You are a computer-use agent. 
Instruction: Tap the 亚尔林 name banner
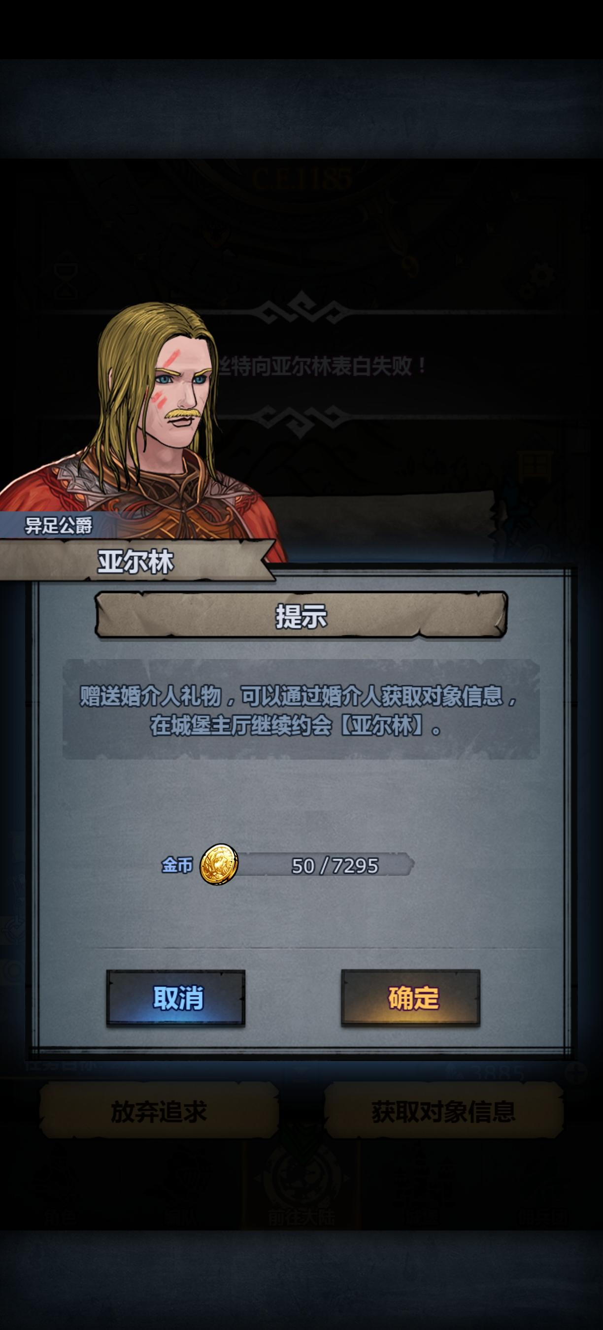click(137, 561)
